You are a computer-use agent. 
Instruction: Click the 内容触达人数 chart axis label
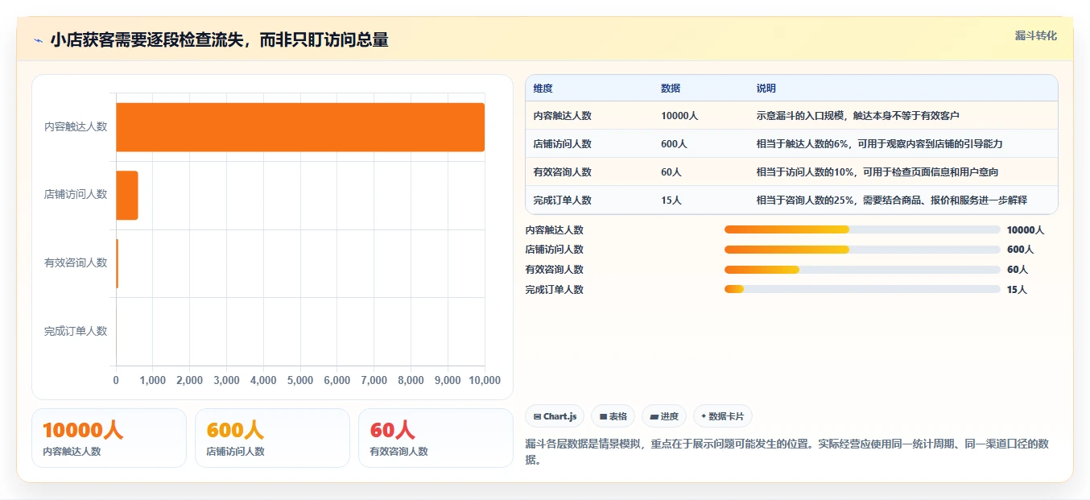tap(76, 126)
